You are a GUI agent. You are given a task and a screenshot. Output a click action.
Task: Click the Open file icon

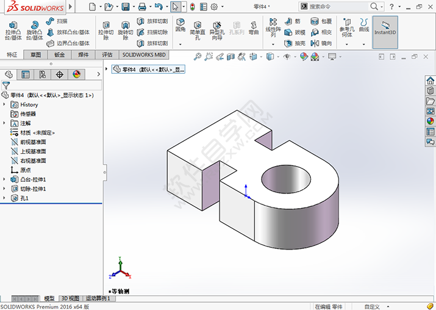click(x=109, y=6)
